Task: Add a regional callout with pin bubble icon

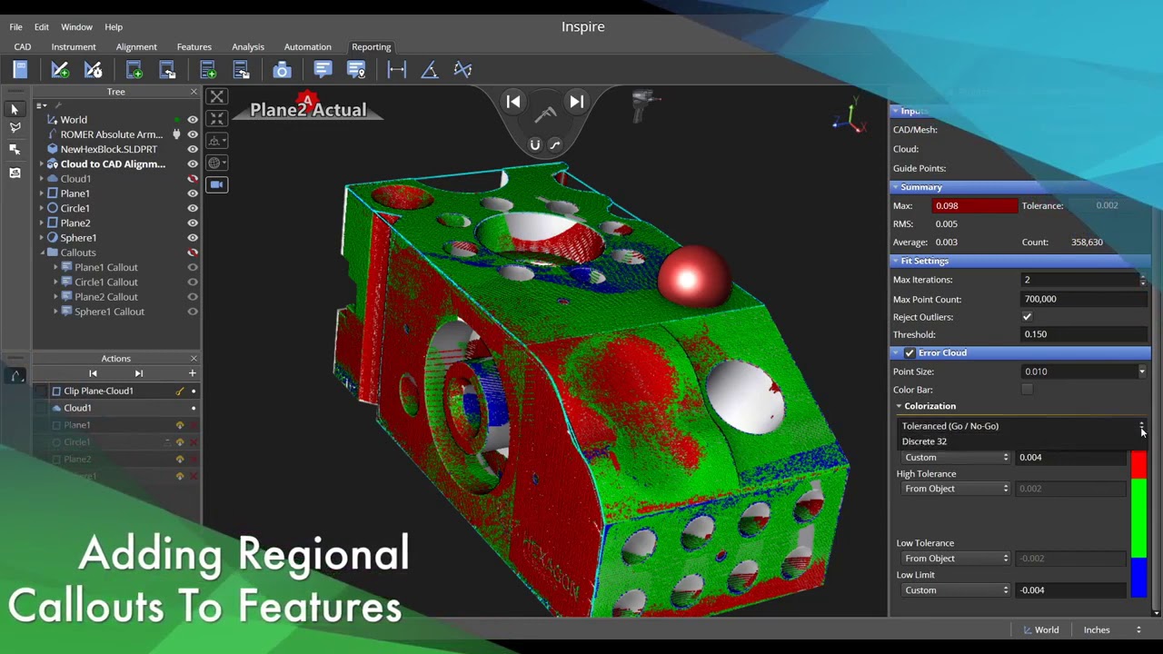Action: [356, 70]
